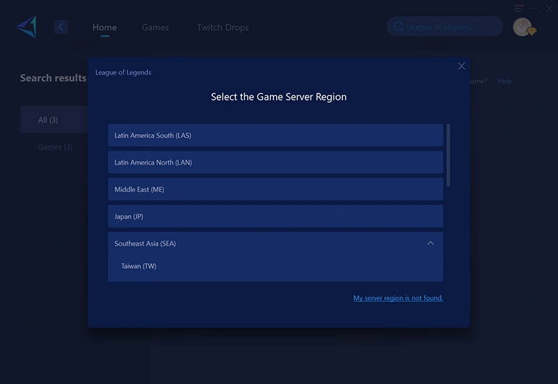Viewport: 558px width, 384px height.
Task: Open the Home tab
Action: coord(104,27)
